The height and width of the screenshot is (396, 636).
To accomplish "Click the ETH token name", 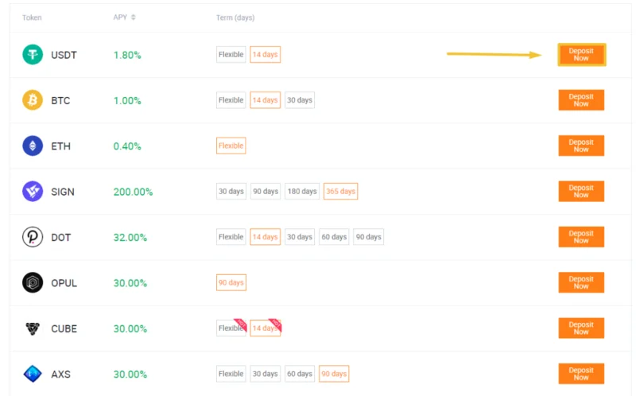I will pos(61,146).
